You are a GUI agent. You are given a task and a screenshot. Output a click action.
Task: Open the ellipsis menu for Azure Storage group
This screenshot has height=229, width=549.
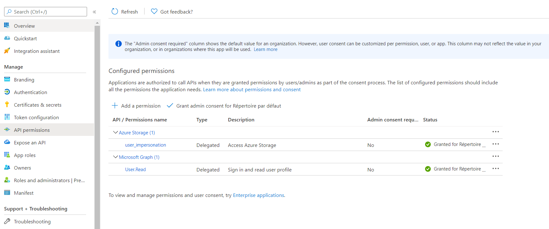(496, 132)
